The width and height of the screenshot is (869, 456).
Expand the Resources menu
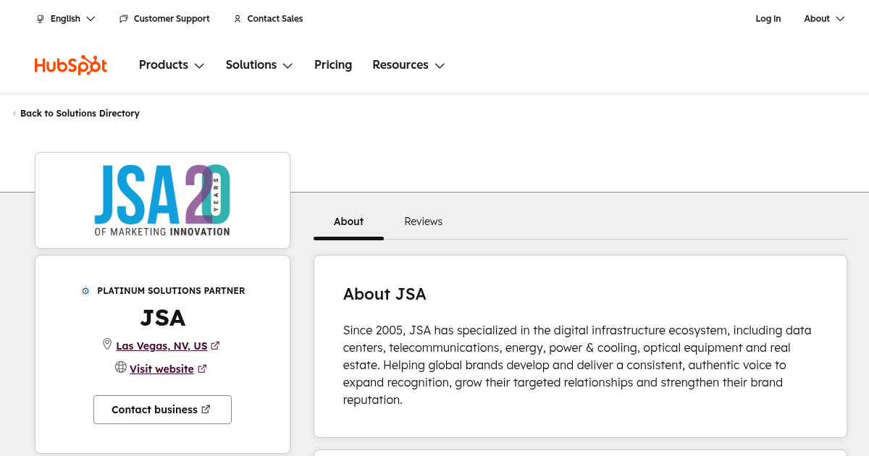coord(408,65)
